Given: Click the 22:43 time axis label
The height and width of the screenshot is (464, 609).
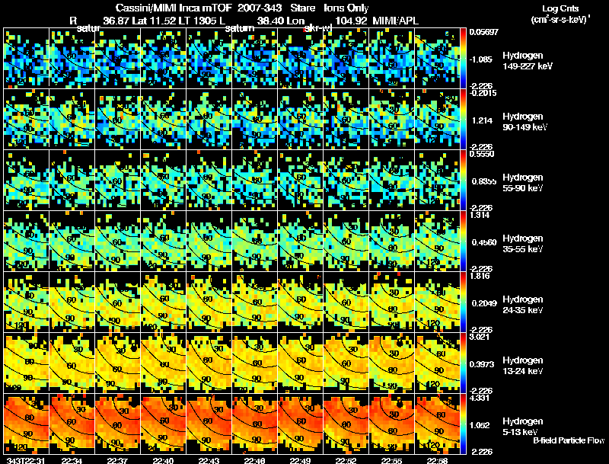Looking at the screenshot, I should [x=209, y=460].
